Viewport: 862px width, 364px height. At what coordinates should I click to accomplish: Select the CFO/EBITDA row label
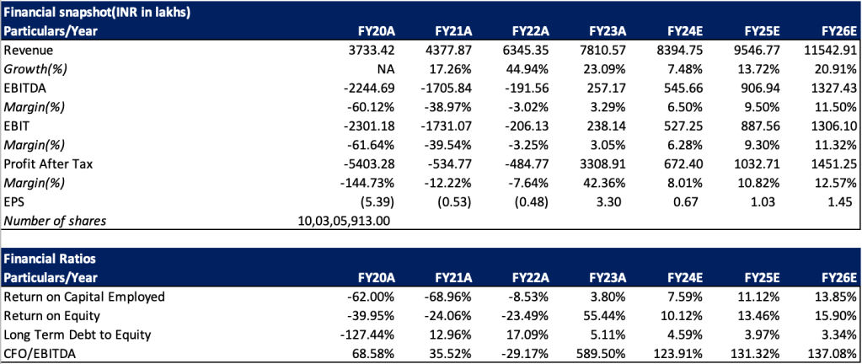tap(41, 352)
